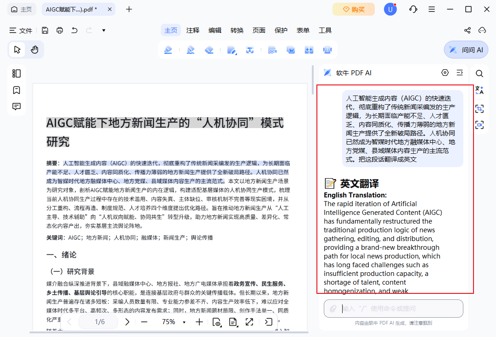Viewport: 496px width, 337px height.
Task: Open the comments panel
Action: pyautogui.click(x=17, y=107)
